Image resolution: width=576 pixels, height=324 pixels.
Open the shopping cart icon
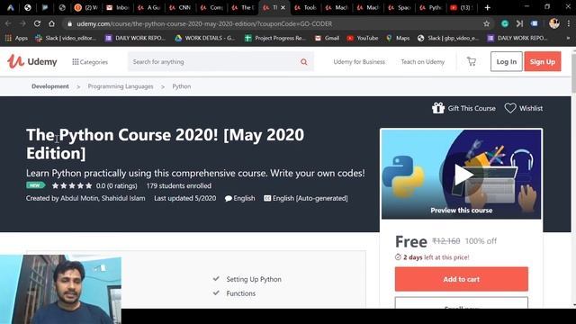(x=472, y=61)
